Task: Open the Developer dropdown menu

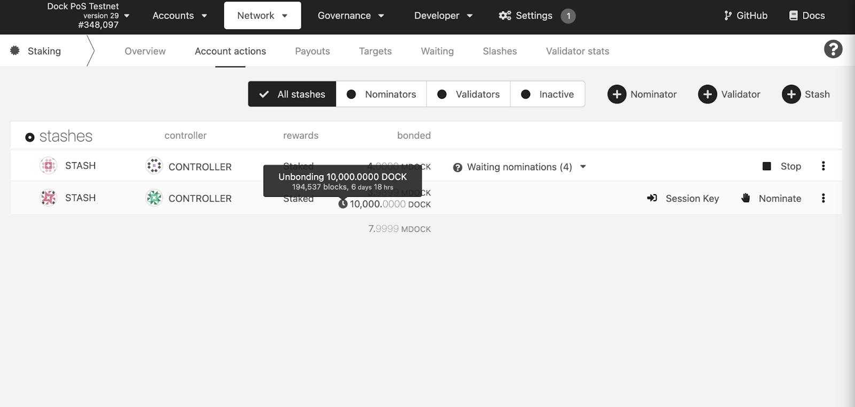Action: [x=443, y=15]
